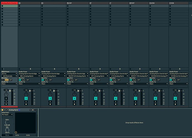Open BD 1-Analog Rytm input channel dropdown
Image resolution: width=192 pixels, height=138 pixels.
click(x=29, y=76)
